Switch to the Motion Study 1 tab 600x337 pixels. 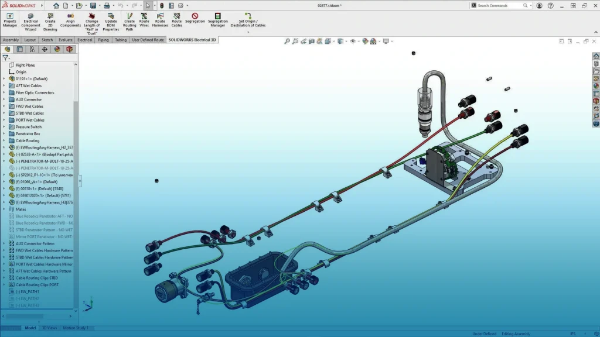pyautogui.click(x=75, y=328)
